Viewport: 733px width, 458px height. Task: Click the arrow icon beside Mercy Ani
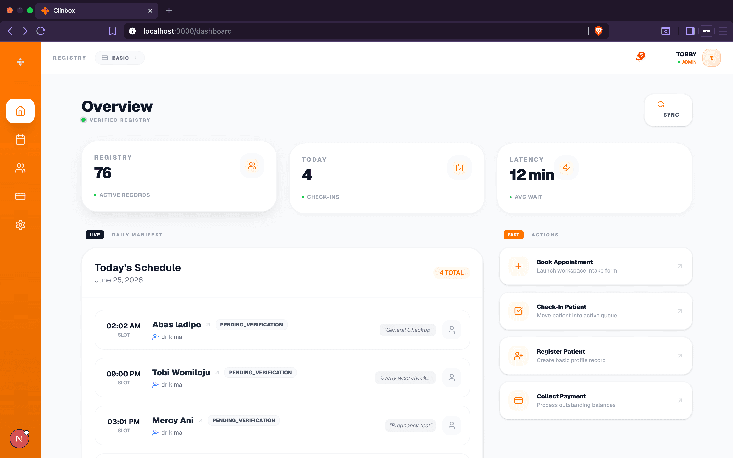point(200,420)
